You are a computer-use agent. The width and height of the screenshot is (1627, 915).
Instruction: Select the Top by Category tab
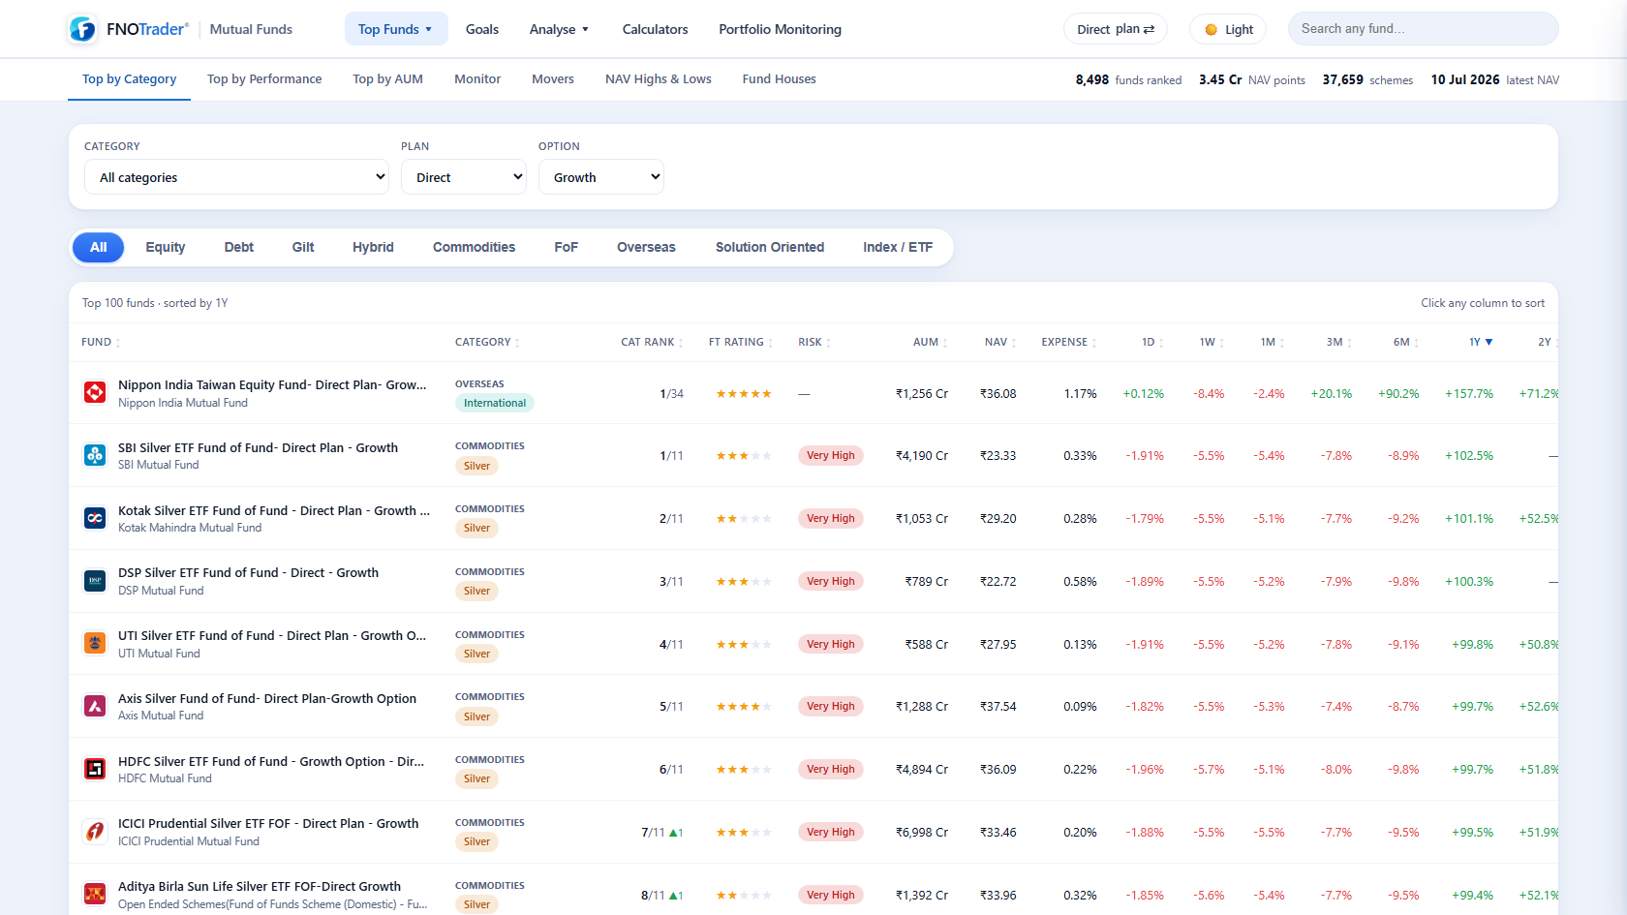[x=129, y=79]
